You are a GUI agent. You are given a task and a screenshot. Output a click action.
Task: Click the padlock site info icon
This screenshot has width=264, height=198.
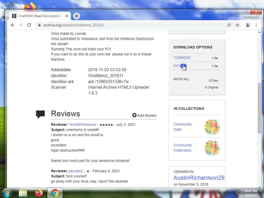point(39,25)
